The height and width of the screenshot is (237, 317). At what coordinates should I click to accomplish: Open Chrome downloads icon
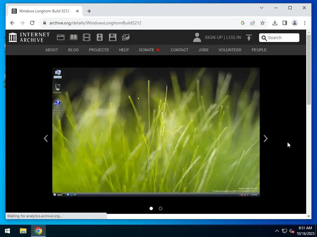pyautogui.click(x=275, y=23)
